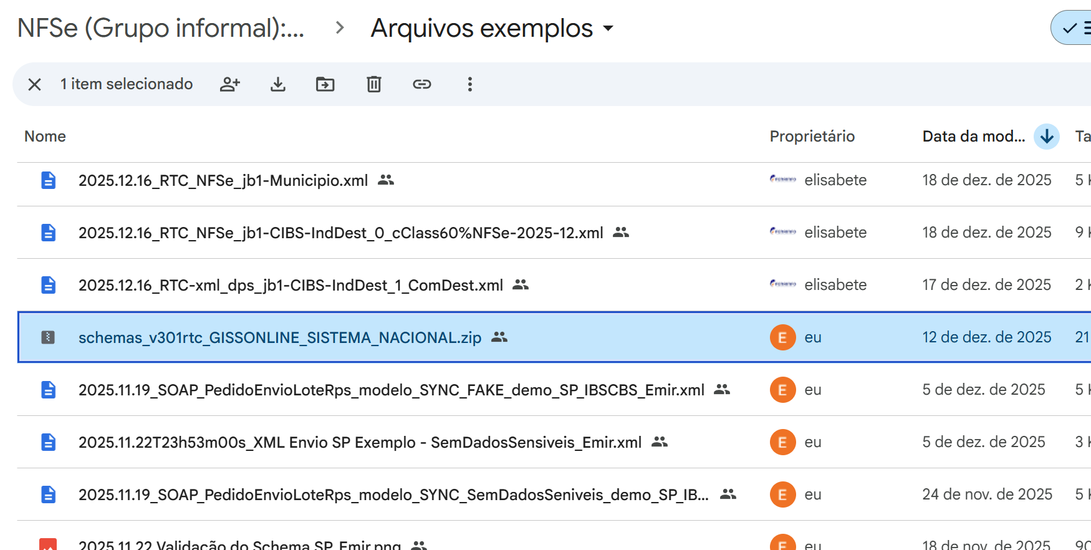
Task: Download the selected item
Action: (x=278, y=84)
